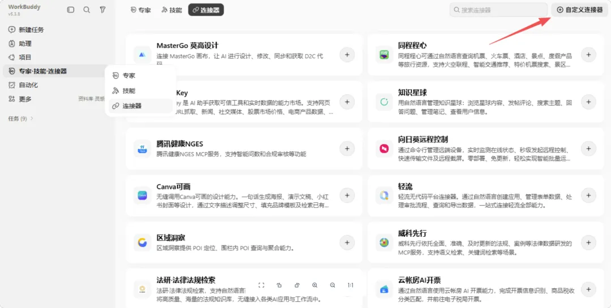Click the 向日葵远程控制 logo icon
The image size is (611, 308).
pyautogui.click(x=384, y=149)
